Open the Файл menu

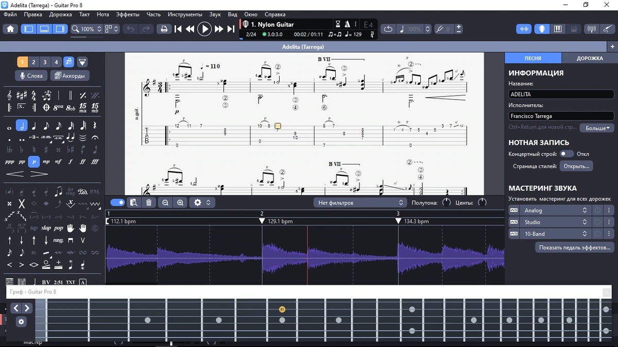10,14
